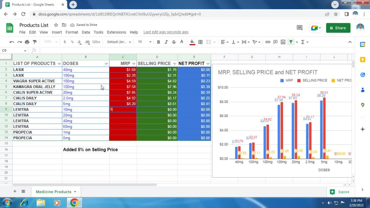Click the Add sheet plus button
The width and height of the screenshot is (370, 208).
click(15, 191)
